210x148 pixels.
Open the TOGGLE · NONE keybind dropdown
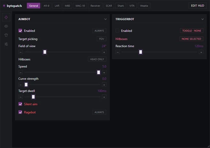point(192,31)
